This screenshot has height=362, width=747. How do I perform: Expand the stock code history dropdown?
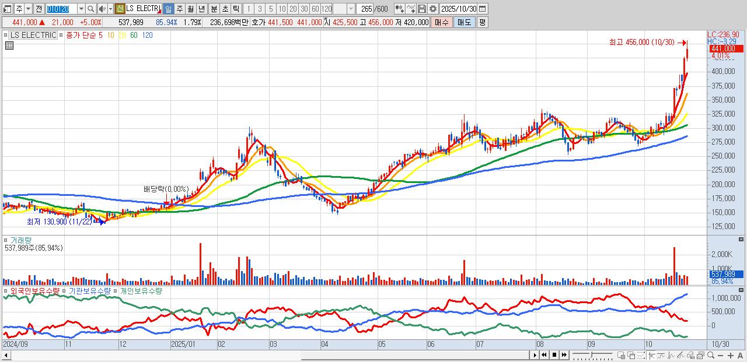[81, 9]
